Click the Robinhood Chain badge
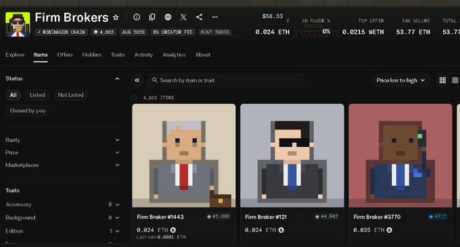Image resolution: width=460 pixels, height=247 pixels. tap(62, 32)
